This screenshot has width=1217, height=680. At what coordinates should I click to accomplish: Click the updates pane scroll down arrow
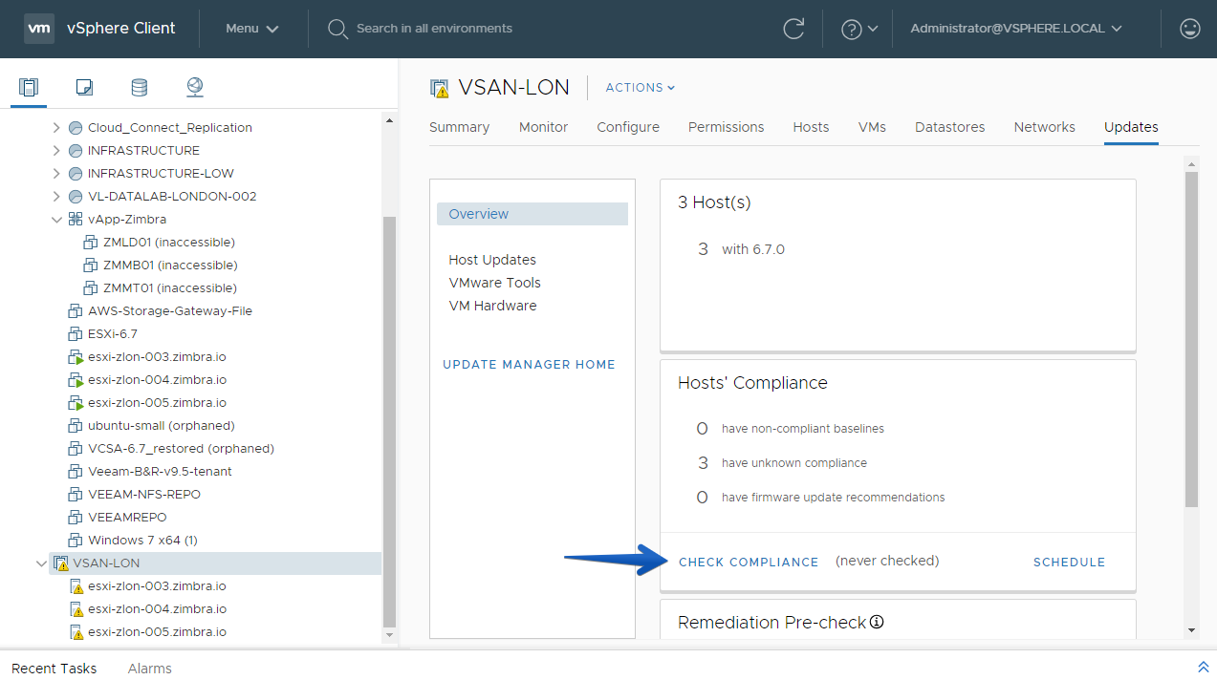point(1191,630)
